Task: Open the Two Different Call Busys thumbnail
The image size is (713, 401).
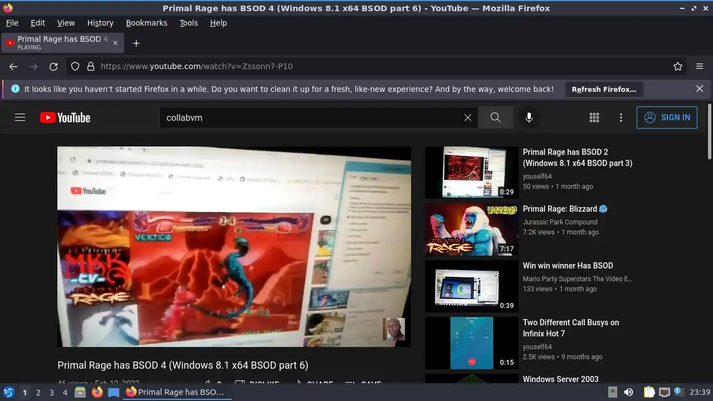Action: (472, 343)
